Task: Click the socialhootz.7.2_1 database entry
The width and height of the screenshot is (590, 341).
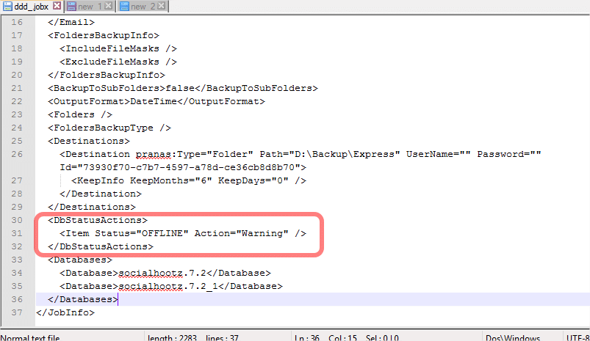Action: click(x=171, y=286)
